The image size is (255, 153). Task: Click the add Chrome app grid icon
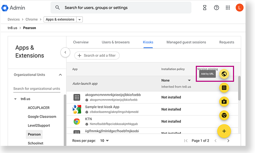point(224,88)
